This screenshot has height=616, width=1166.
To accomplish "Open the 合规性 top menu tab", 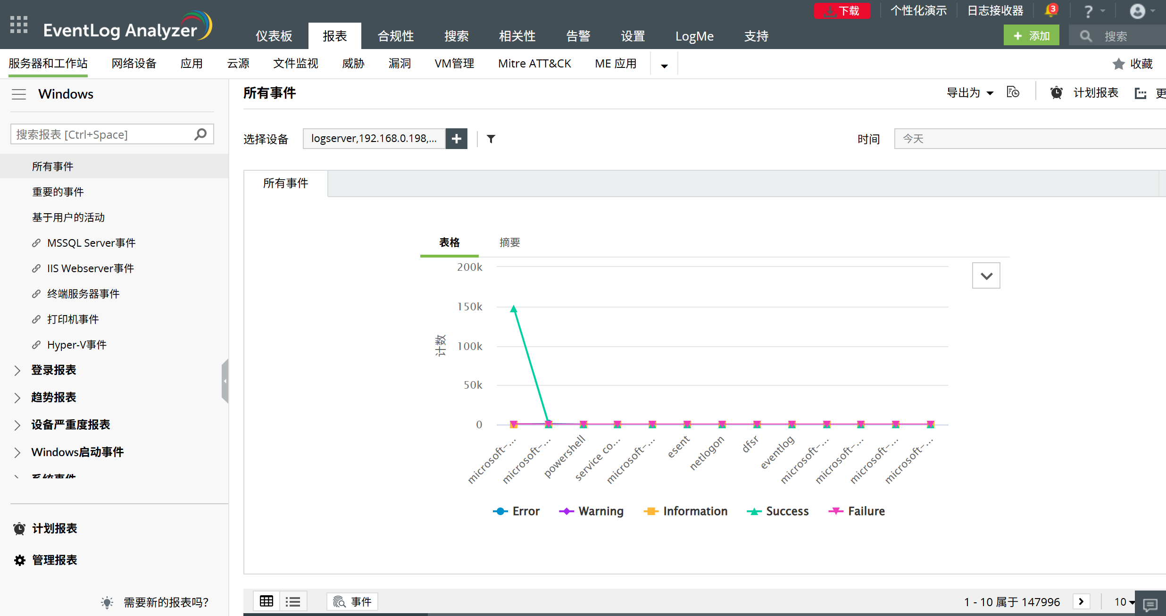I will (x=395, y=36).
